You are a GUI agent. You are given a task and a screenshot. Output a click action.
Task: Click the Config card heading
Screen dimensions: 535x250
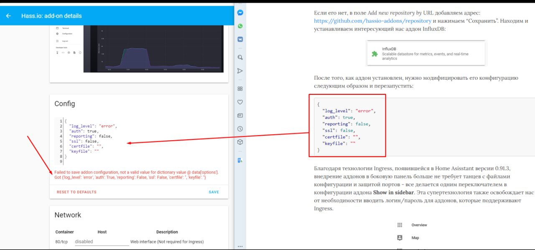[x=65, y=104]
